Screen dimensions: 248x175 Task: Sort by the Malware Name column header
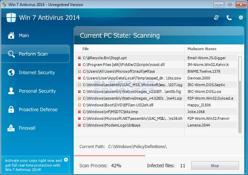[202, 49]
